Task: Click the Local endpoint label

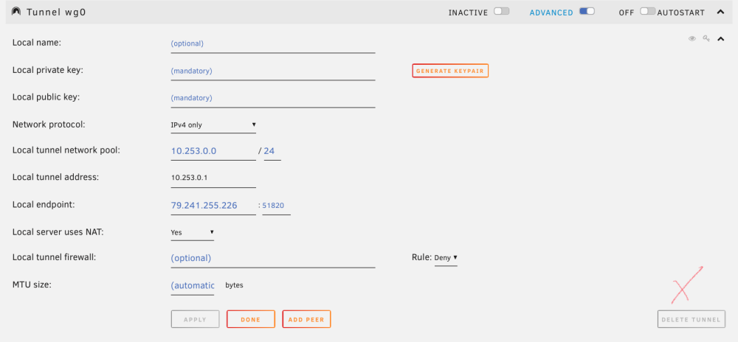Action: coord(44,205)
